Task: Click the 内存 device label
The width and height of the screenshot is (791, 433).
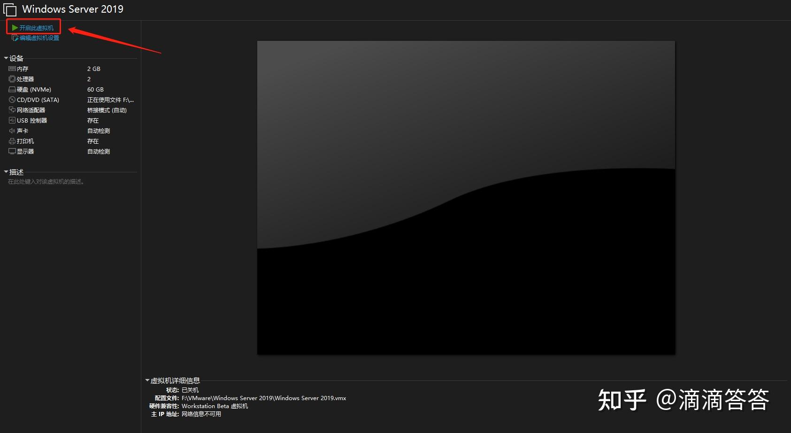Action: click(x=23, y=69)
